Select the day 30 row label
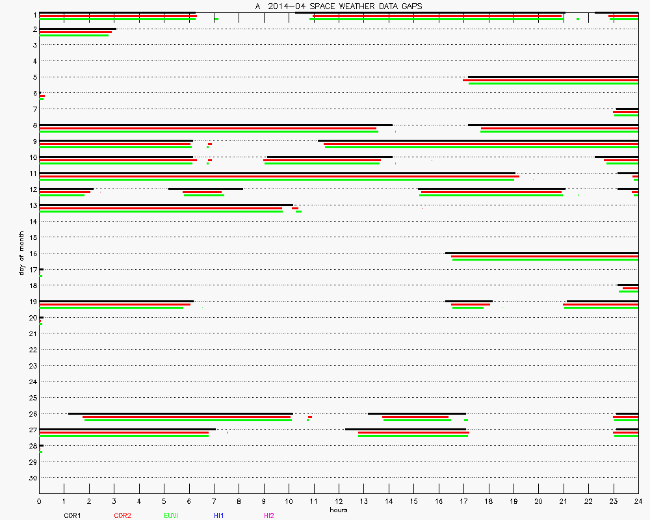Image resolution: width=650 pixels, height=520 pixels. pos(32,478)
